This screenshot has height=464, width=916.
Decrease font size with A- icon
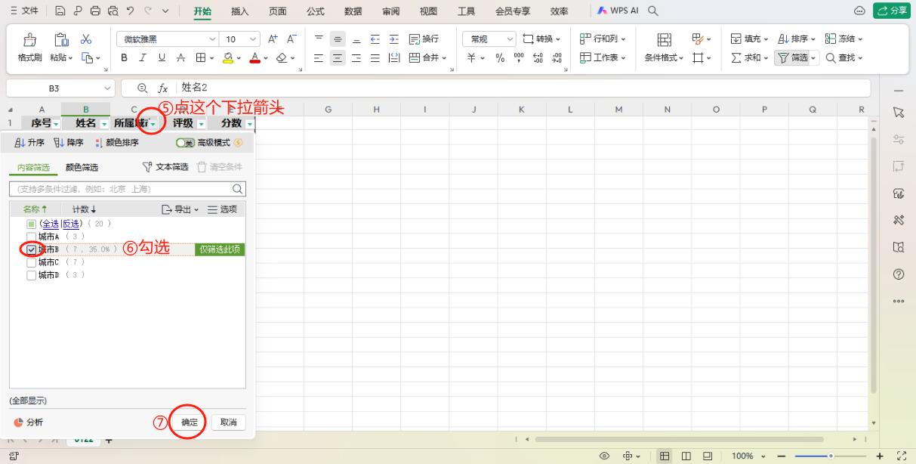pos(291,39)
